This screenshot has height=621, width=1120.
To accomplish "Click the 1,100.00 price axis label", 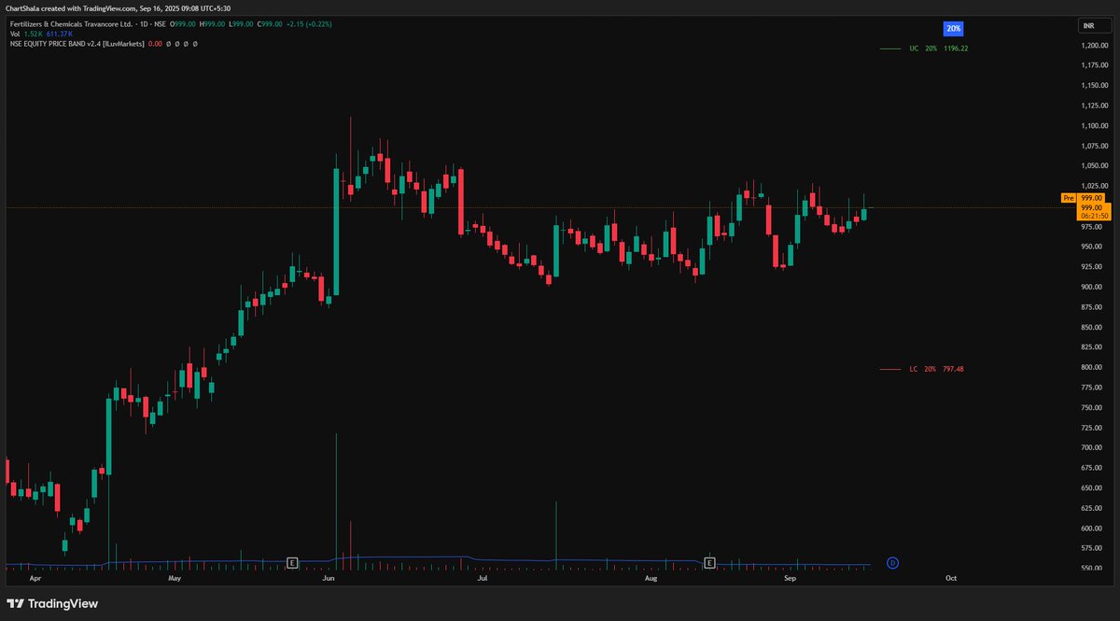I will 1094,126.
